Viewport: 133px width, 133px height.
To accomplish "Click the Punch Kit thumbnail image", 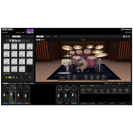I will pos(30,31).
